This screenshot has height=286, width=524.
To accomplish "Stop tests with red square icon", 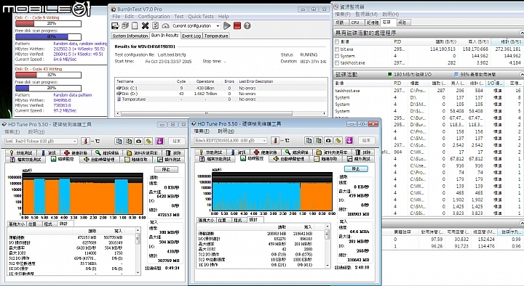I will 237,25.
